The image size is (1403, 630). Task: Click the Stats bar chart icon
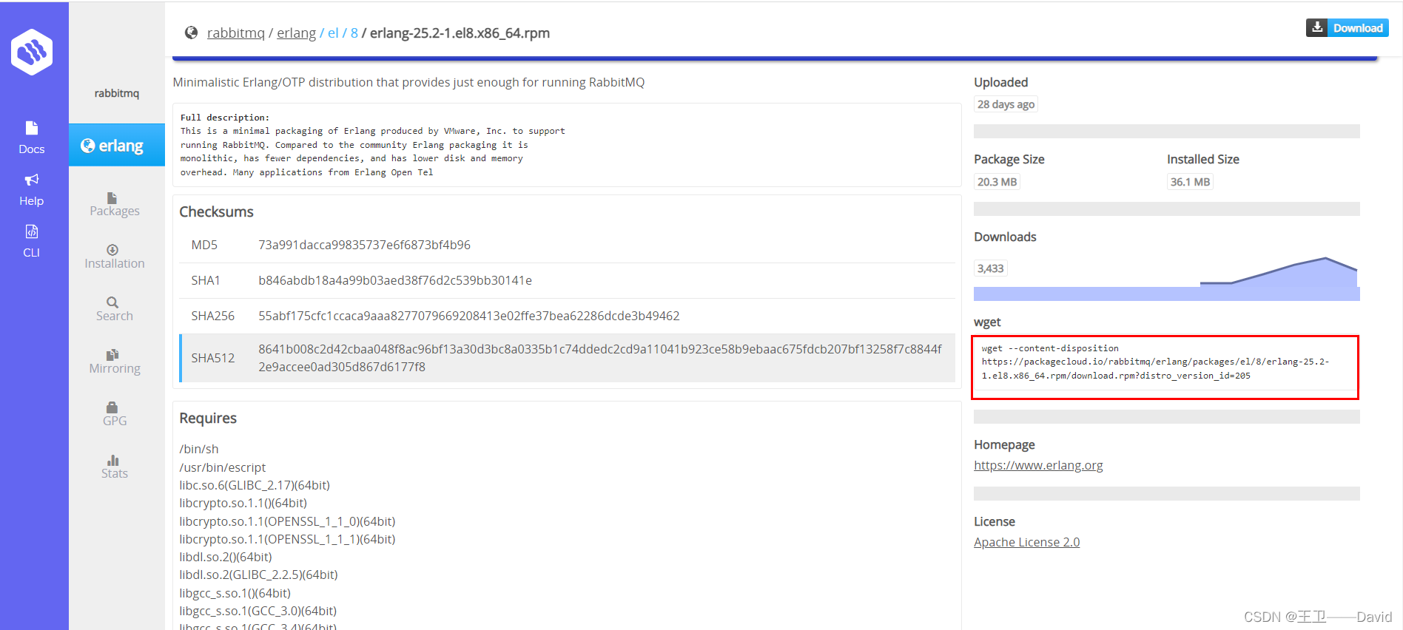click(112, 460)
